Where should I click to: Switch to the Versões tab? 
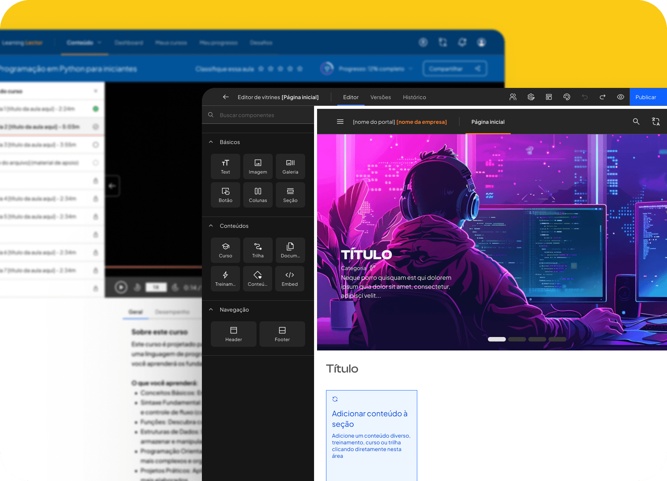(x=381, y=97)
